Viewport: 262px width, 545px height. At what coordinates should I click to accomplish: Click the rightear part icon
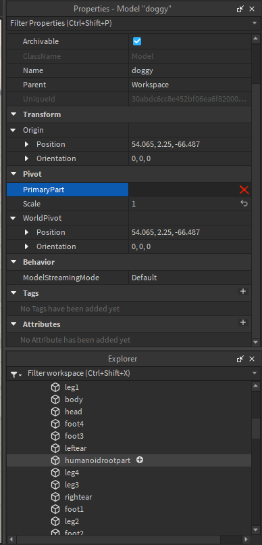(x=55, y=497)
